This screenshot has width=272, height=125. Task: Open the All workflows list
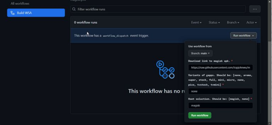(x=20, y=4)
